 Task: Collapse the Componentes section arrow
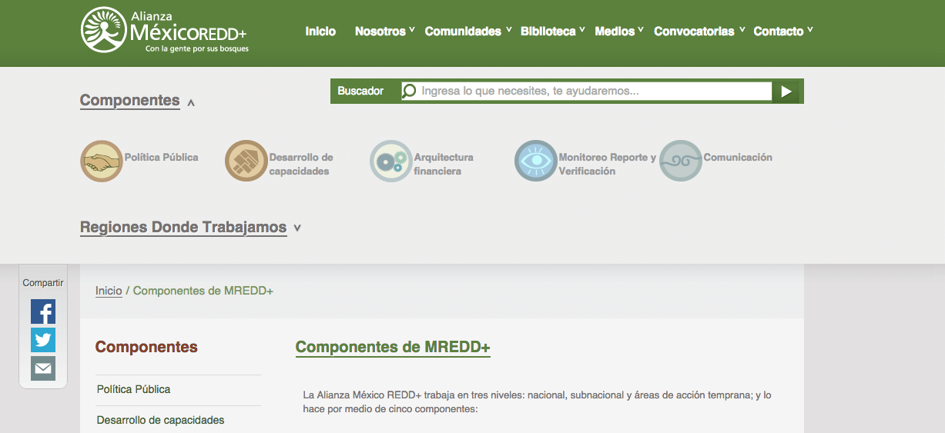[x=191, y=102]
